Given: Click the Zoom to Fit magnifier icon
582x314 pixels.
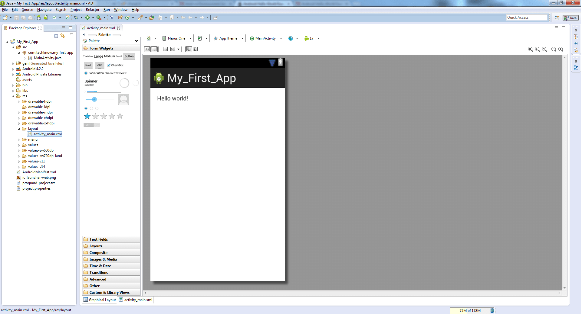Looking at the screenshot, I should pyautogui.click(x=538, y=49).
